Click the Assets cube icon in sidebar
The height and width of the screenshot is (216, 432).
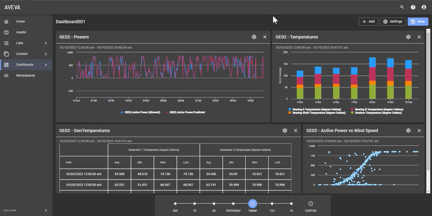[6, 32]
